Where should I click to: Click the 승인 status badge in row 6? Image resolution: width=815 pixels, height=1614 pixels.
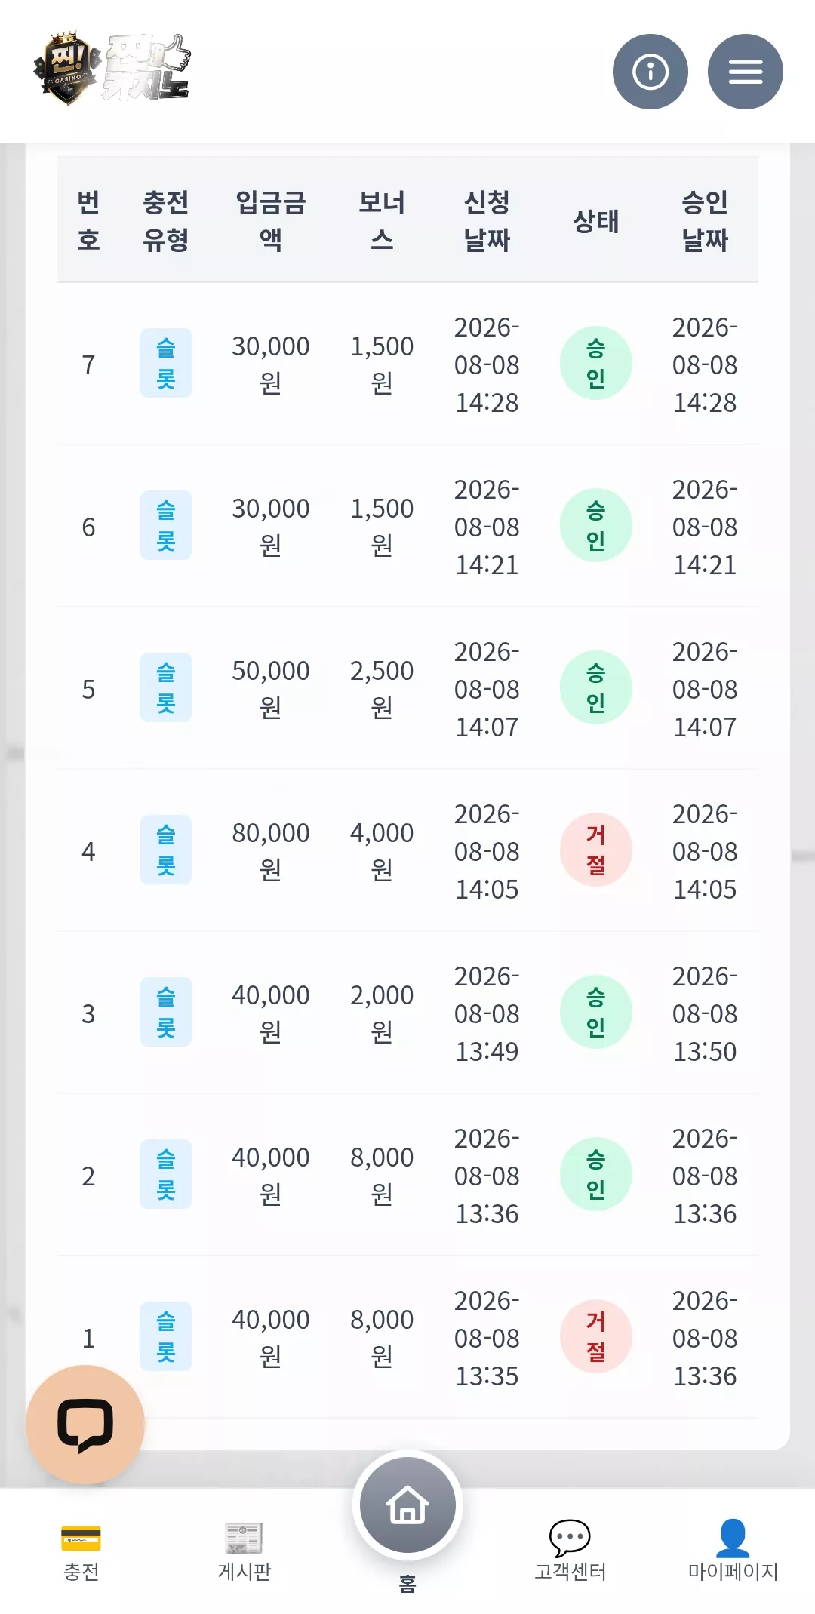pos(595,525)
